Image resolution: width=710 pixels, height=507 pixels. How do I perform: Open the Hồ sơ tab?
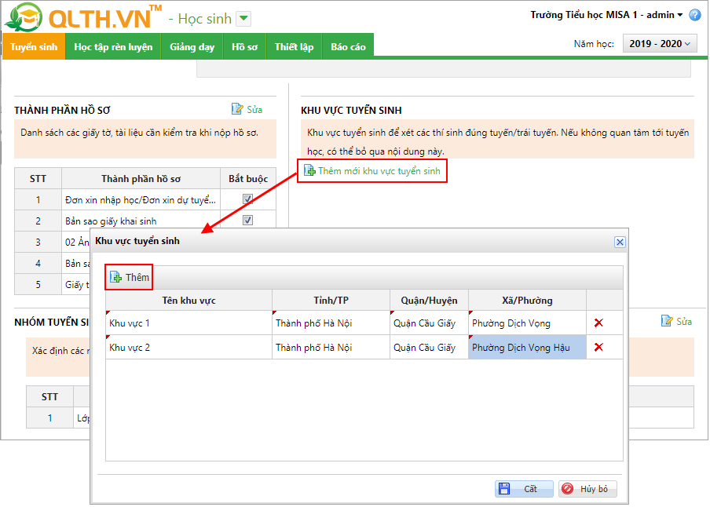click(x=244, y=46)
